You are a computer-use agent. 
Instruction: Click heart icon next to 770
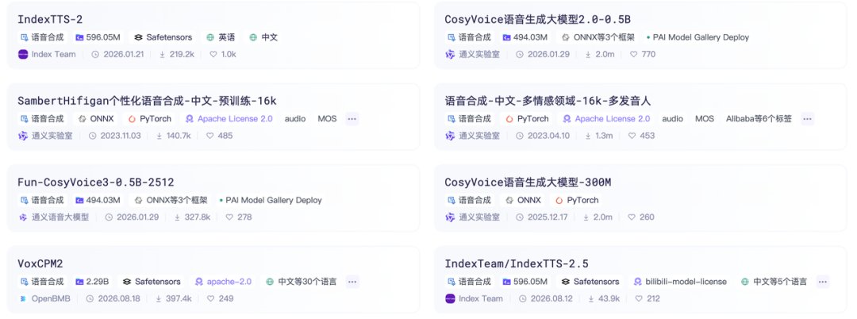pyautogui.click(x=633, y=54)
